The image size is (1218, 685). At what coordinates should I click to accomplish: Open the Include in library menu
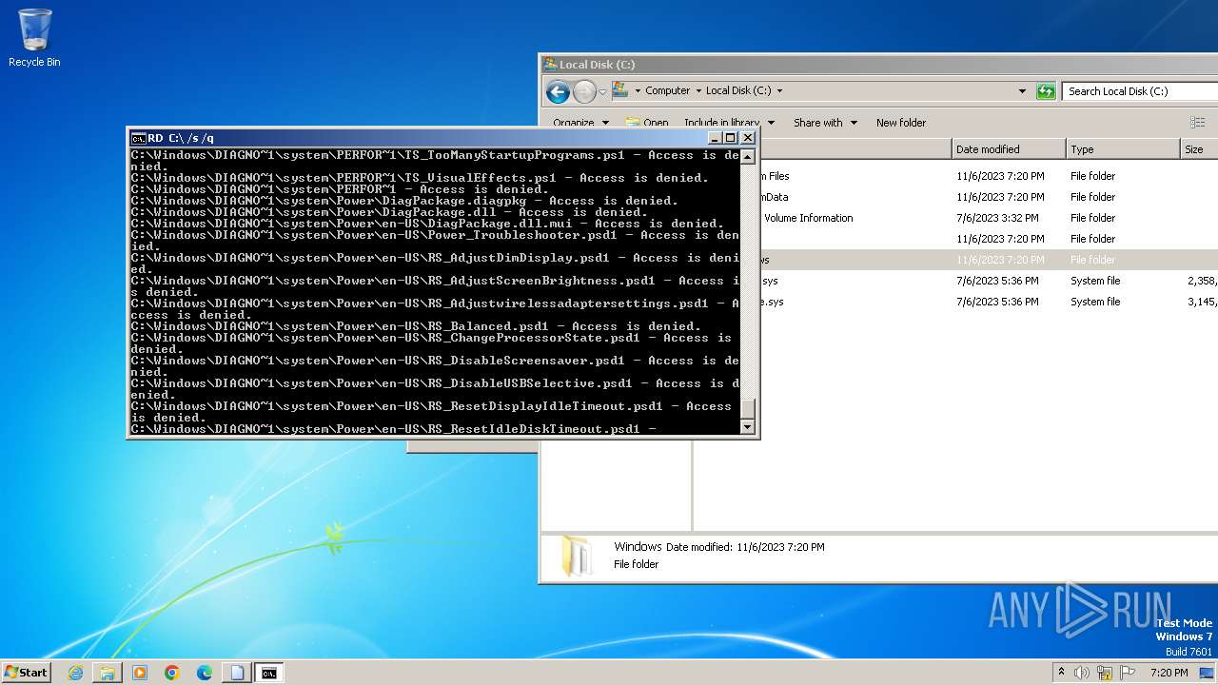[729, 123]
